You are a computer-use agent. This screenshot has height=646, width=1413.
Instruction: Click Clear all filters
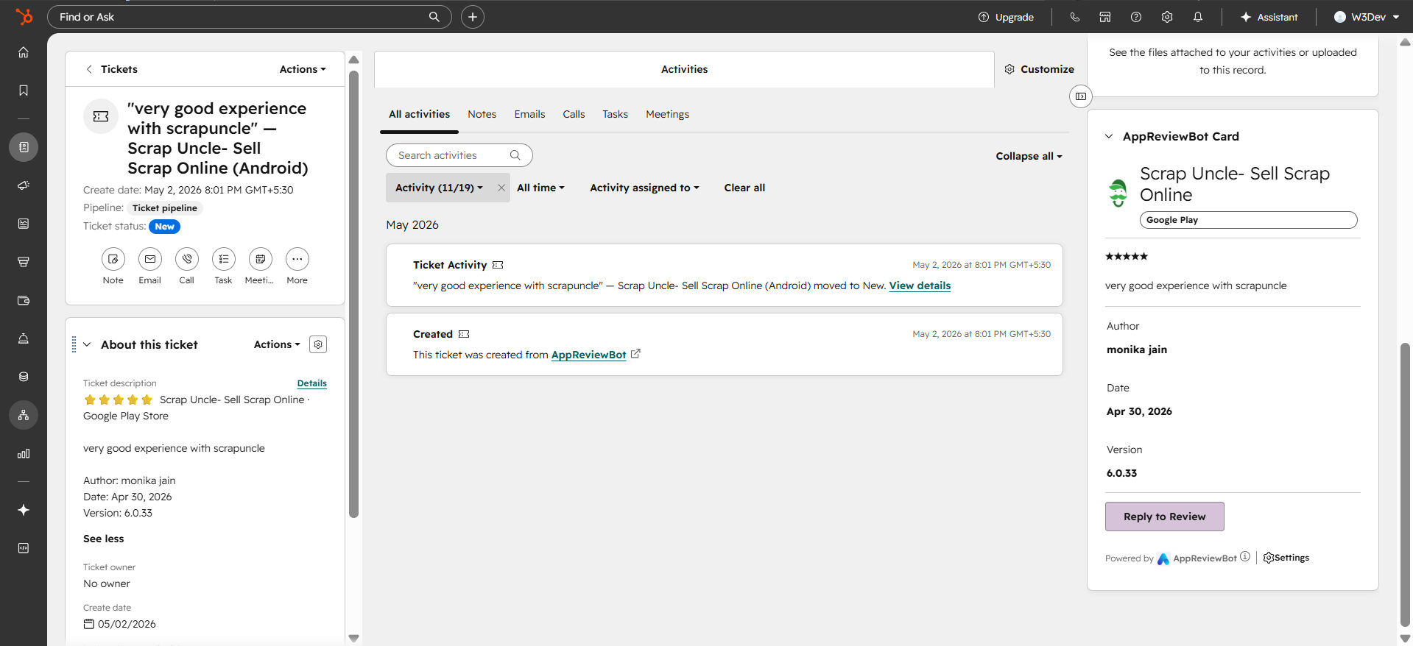coord(744,188)
